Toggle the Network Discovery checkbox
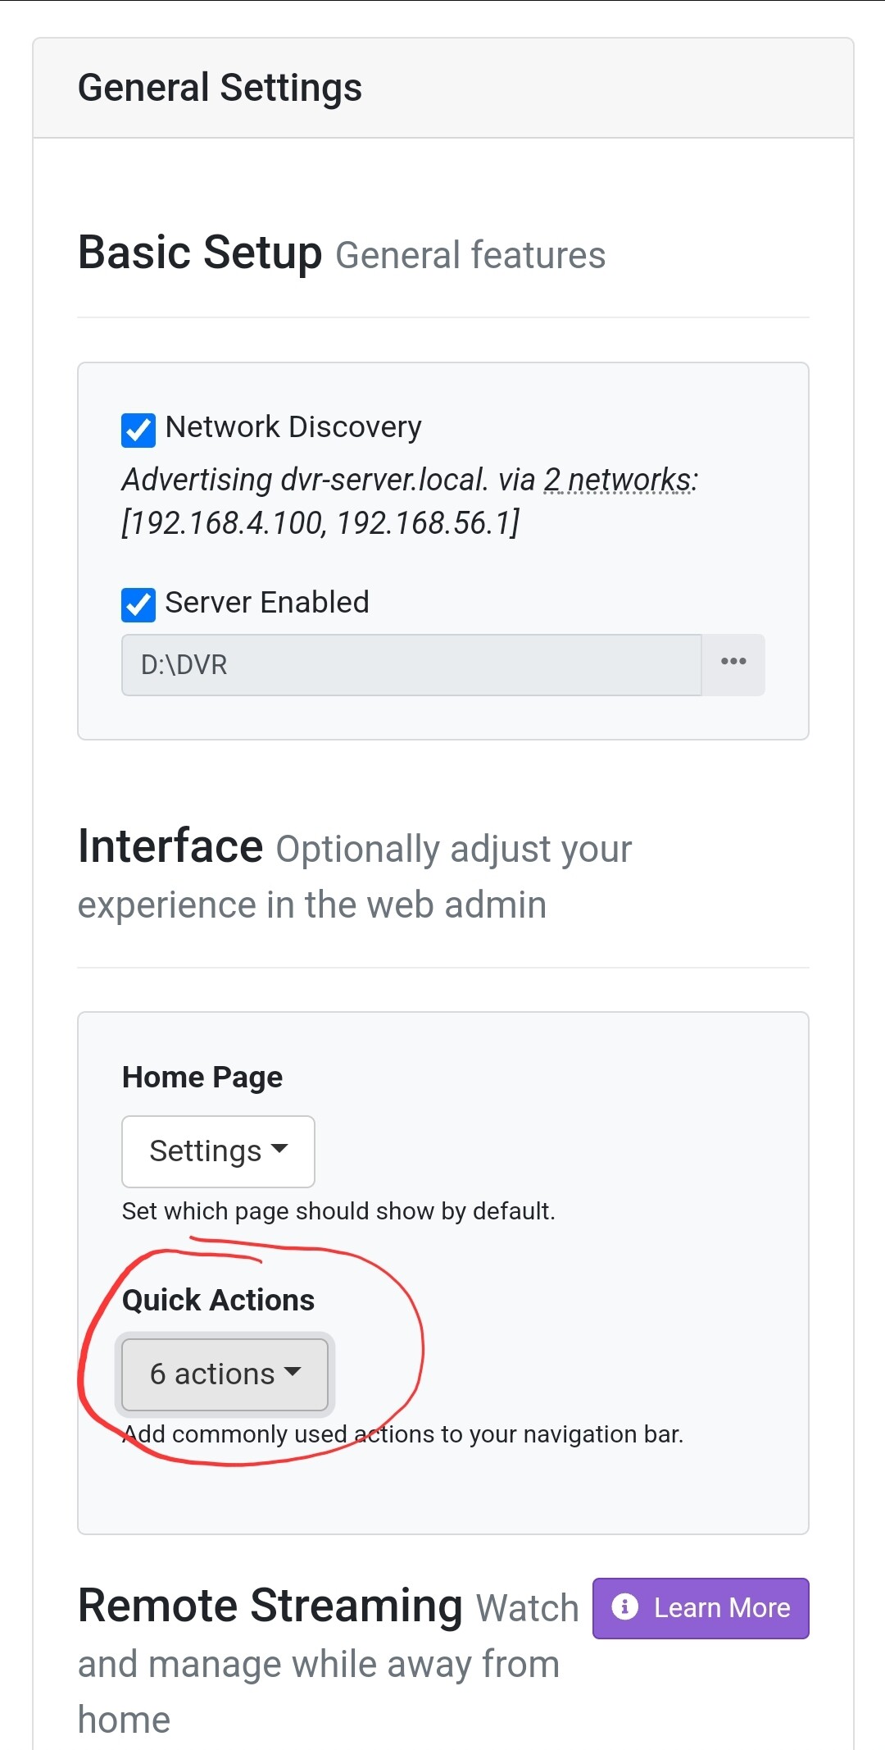 click(x=138, y=430)
